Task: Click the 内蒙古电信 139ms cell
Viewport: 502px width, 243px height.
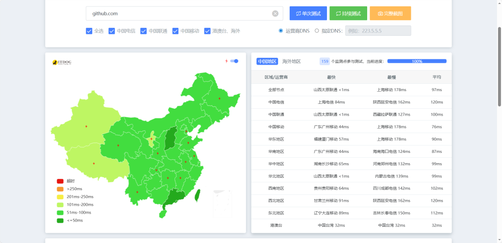Action: [392, 176]
